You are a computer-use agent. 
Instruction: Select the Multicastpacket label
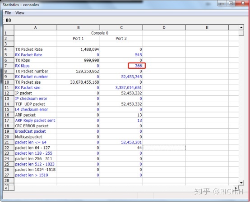[29, 137]
